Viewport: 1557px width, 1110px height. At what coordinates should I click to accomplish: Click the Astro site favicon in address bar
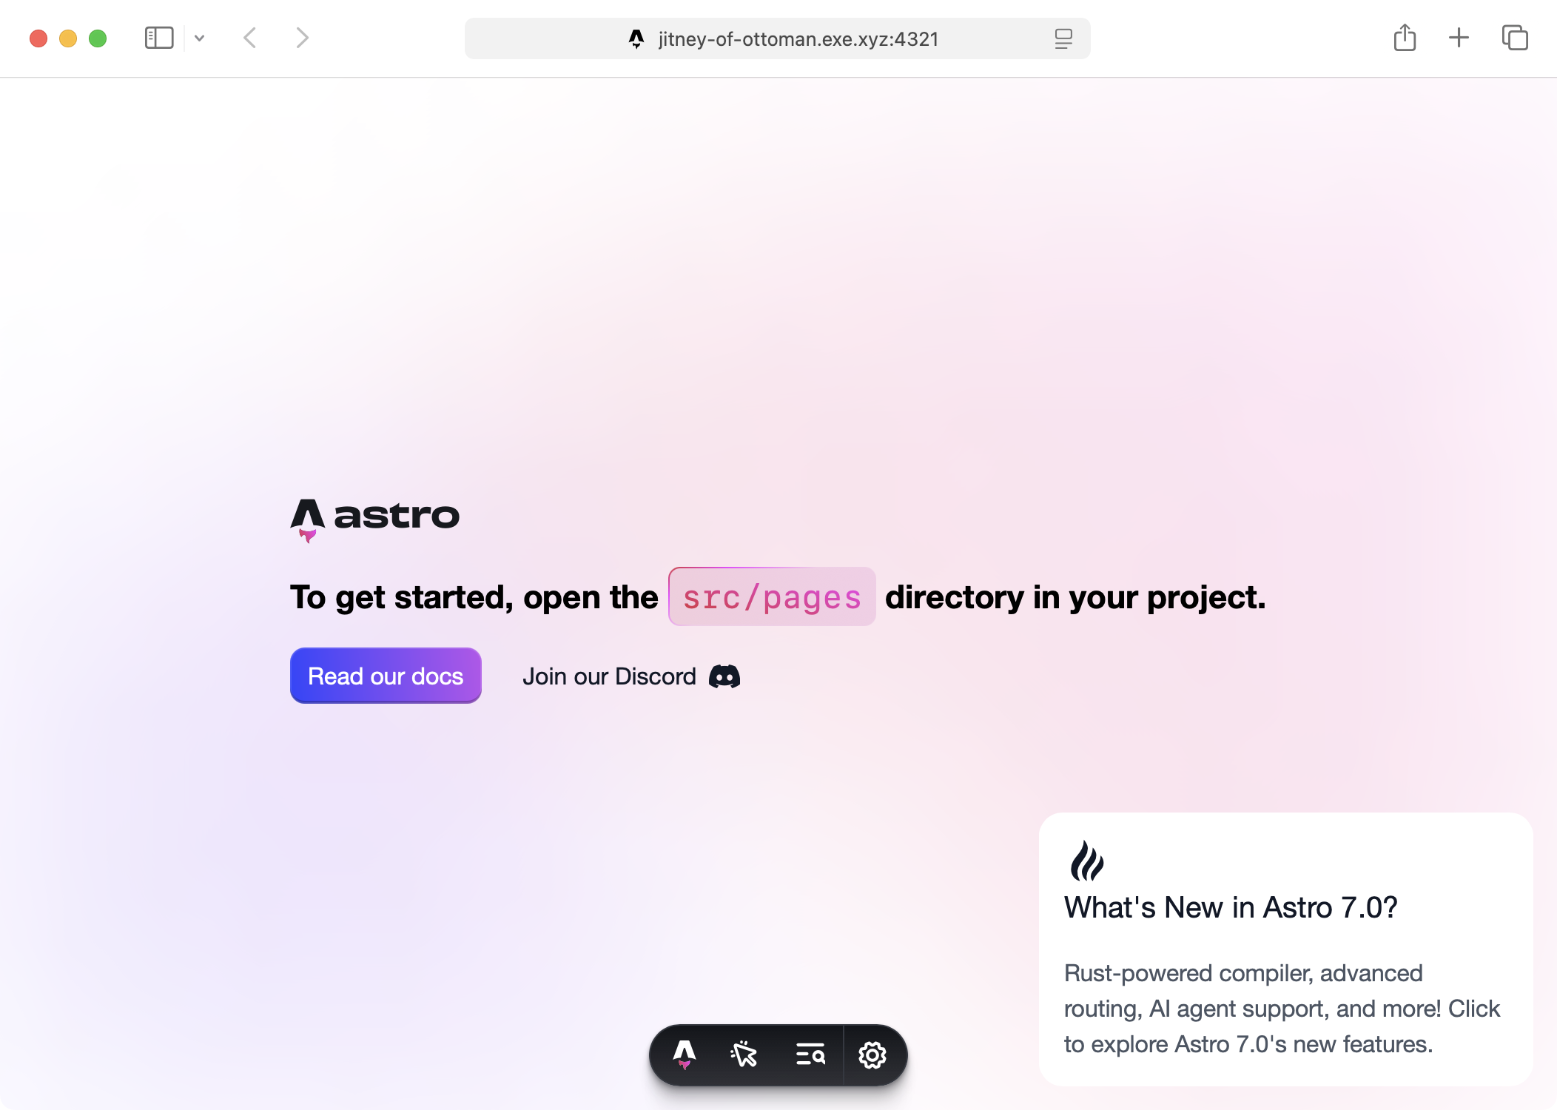636,38
